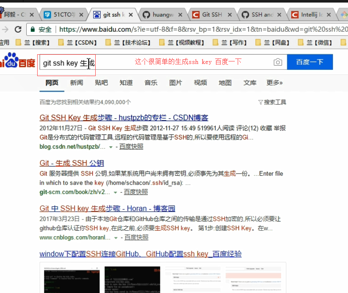Image resolution: width=348 pixels, height=293 pixels.
Task: Close the Intellij tab
Action: point(329,15)
